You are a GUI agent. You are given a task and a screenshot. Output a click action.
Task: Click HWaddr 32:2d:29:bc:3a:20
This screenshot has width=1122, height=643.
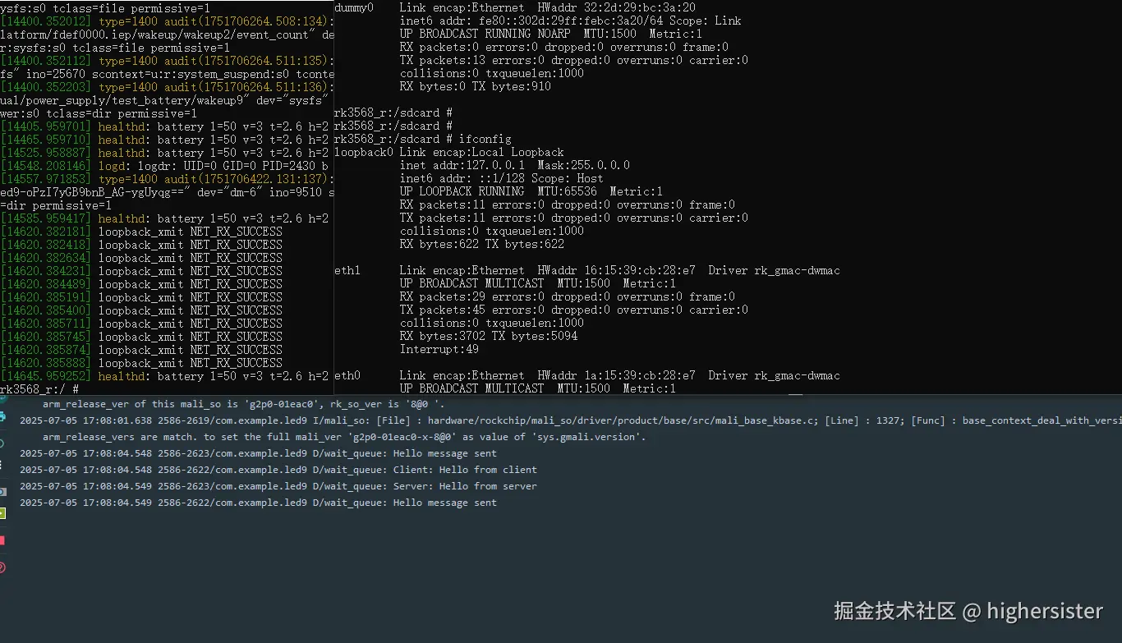pyautogui.click(x=617, y=7)
